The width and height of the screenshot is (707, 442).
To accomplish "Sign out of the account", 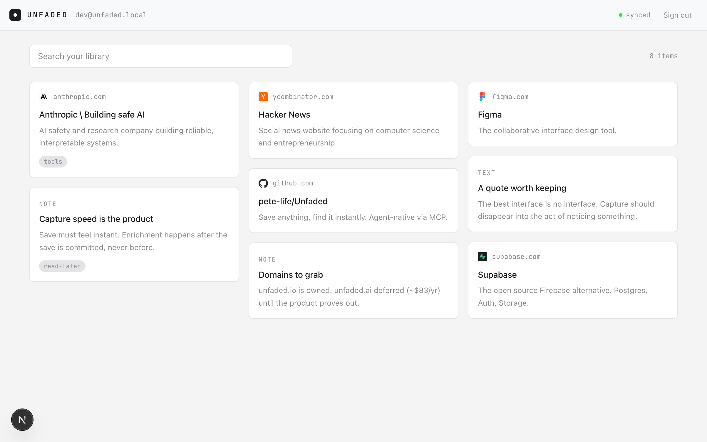I will [x=677, y=15].
